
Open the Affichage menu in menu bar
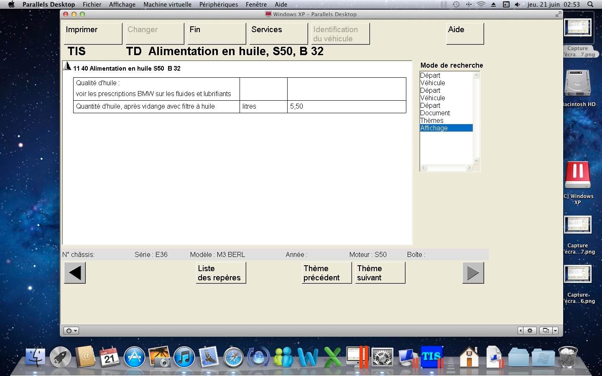[122, 4]
